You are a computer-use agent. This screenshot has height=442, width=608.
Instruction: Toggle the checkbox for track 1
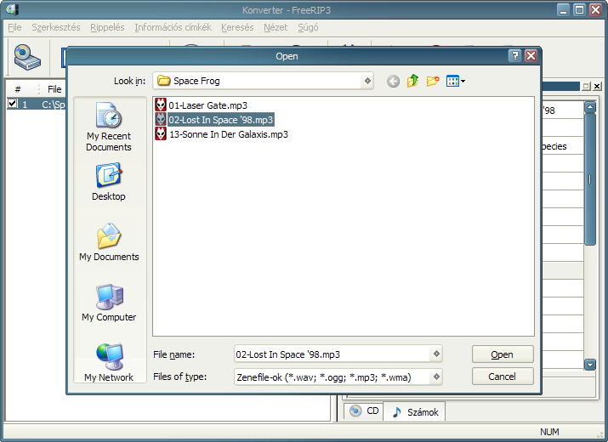point(13,104)
